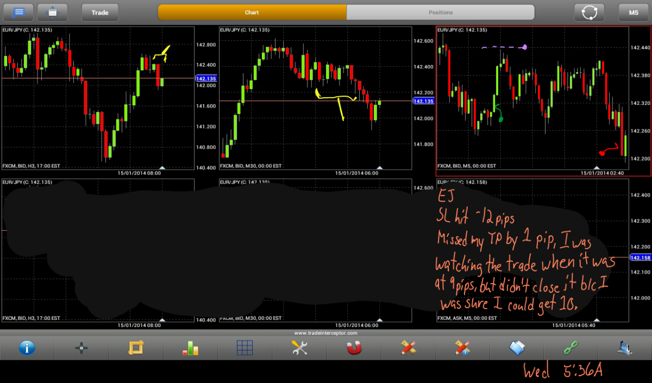
Task: Click the 'FXCM, BID, H3, 17:00 EST' label, top chart
Action: (32, 166)
